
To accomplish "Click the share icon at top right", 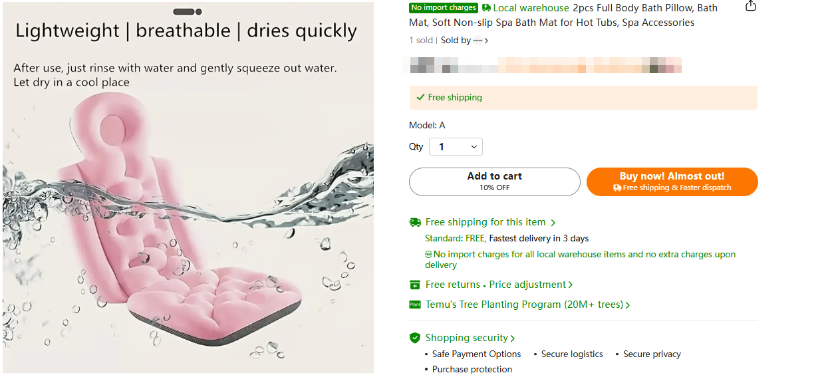I will 750,6.
